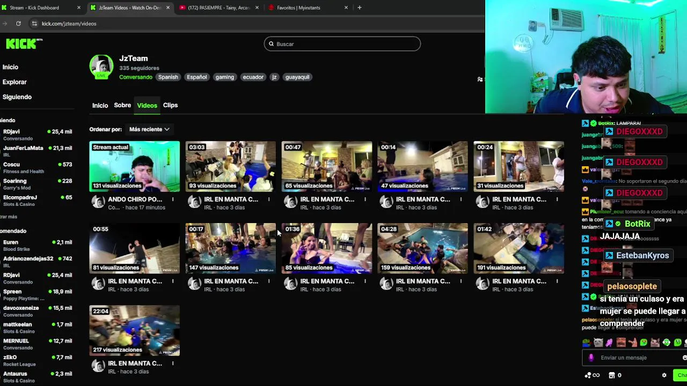Open Siguiendo in the sidebar
This screenshot has width=687, height=386.
[17, 97]
